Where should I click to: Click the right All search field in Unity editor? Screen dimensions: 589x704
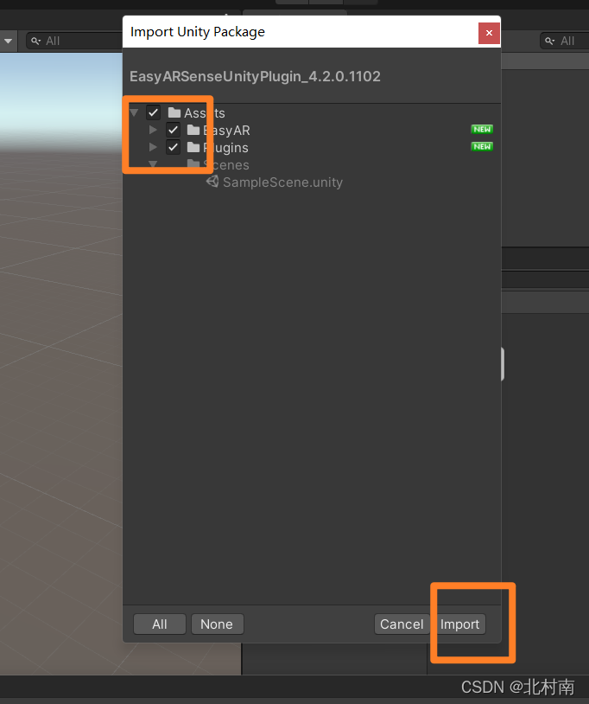[x=564, y=41]
